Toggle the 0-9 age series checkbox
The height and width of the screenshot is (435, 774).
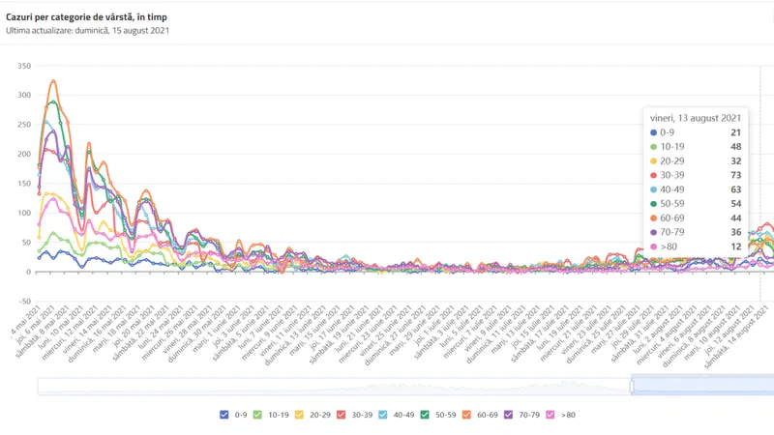pos(224,415)
